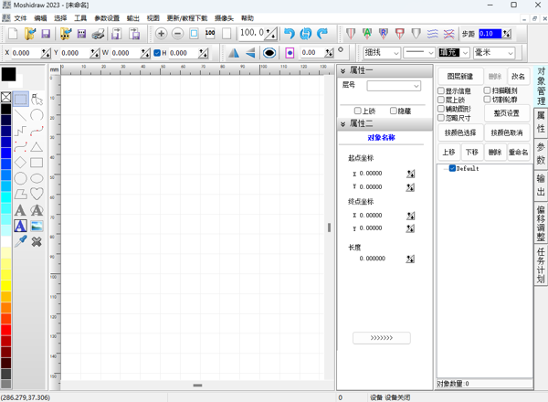Click the new file icon
The width and height of the screenshot is (548, 402).
13,34
